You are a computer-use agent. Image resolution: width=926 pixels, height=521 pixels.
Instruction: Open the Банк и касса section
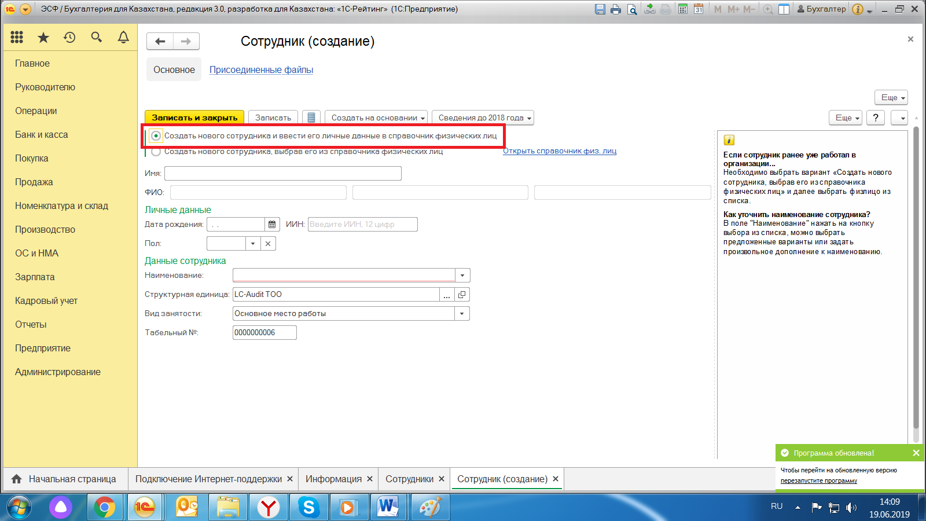click(x=42, y=135)
